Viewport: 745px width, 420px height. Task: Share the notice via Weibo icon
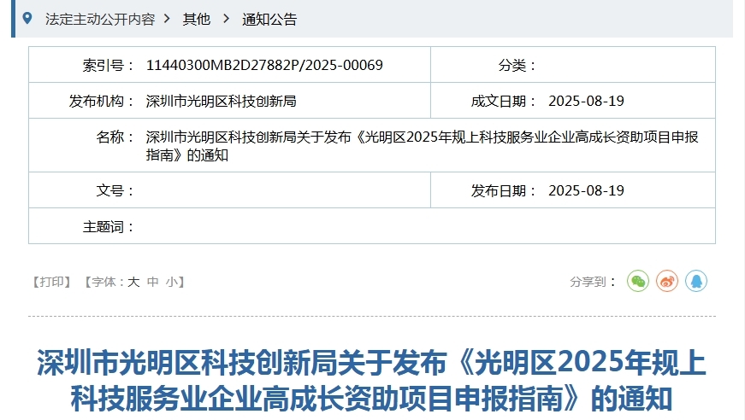pos(667,281)
